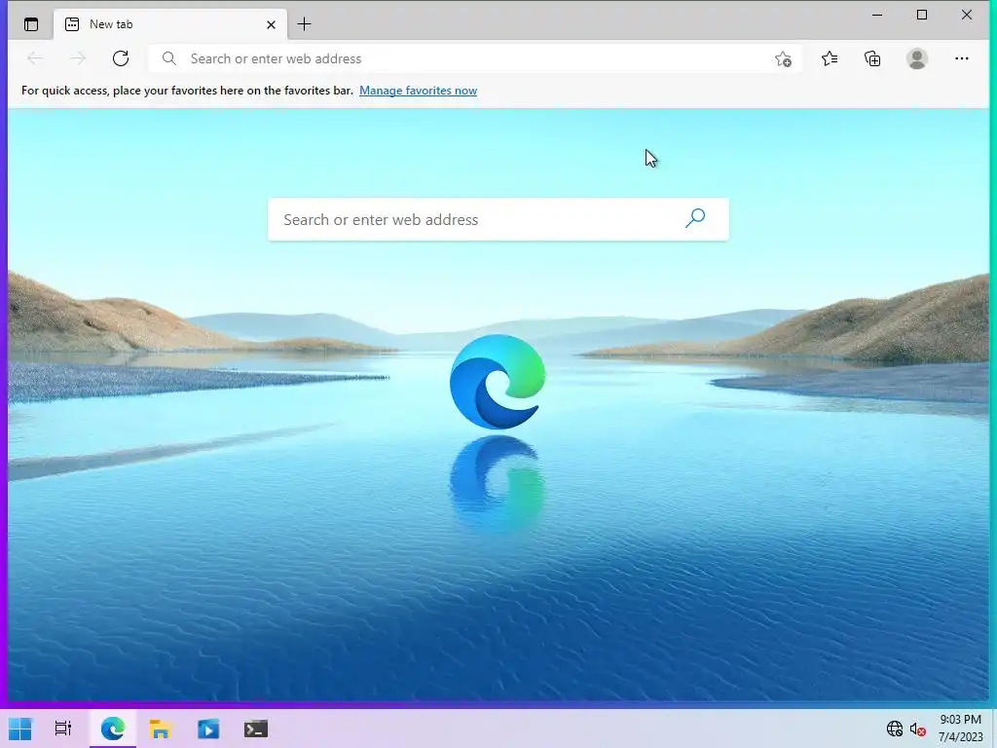This screenshot has height=748, width=997.
Task: Select the New tab tab
Action: (x=169, y=24)
